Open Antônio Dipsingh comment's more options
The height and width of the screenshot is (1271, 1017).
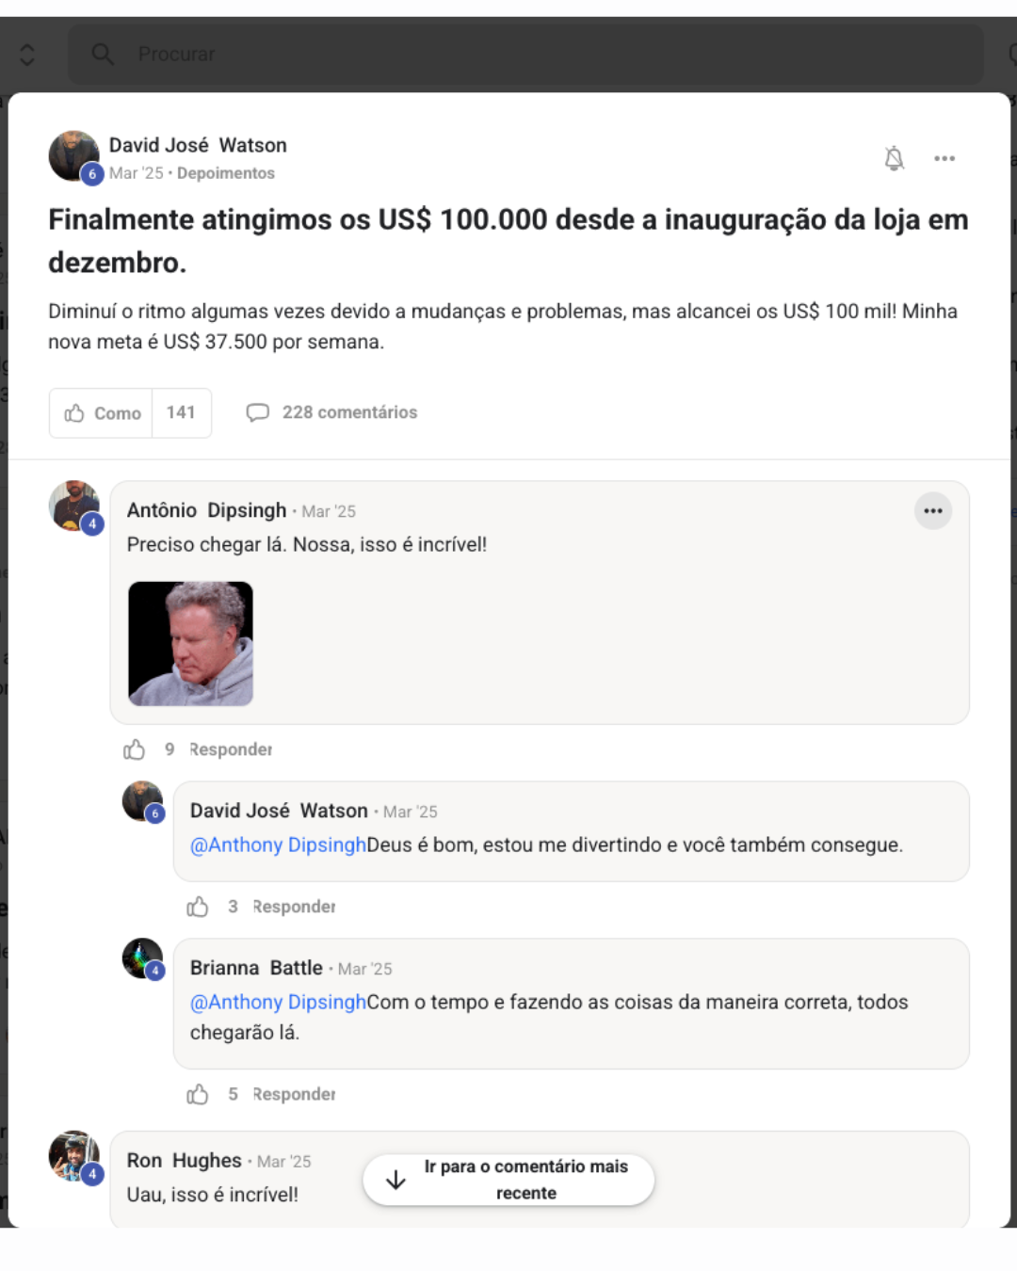(x=933, y=511)
